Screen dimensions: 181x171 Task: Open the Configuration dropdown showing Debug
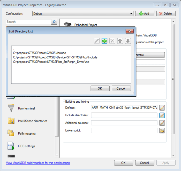tap(83, 13)
